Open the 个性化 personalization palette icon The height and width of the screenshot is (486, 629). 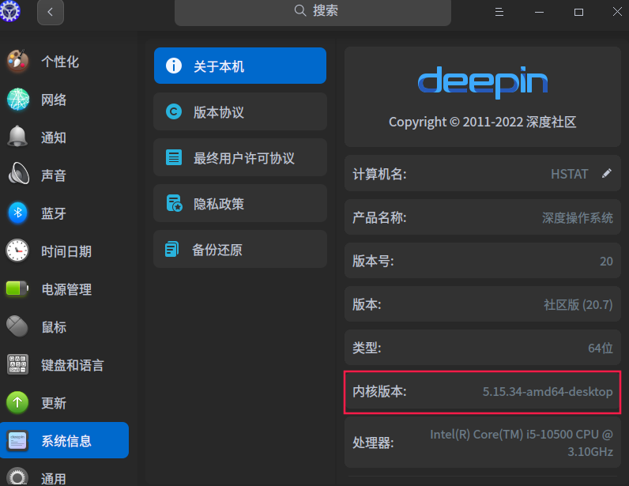(x=17, y=61)
